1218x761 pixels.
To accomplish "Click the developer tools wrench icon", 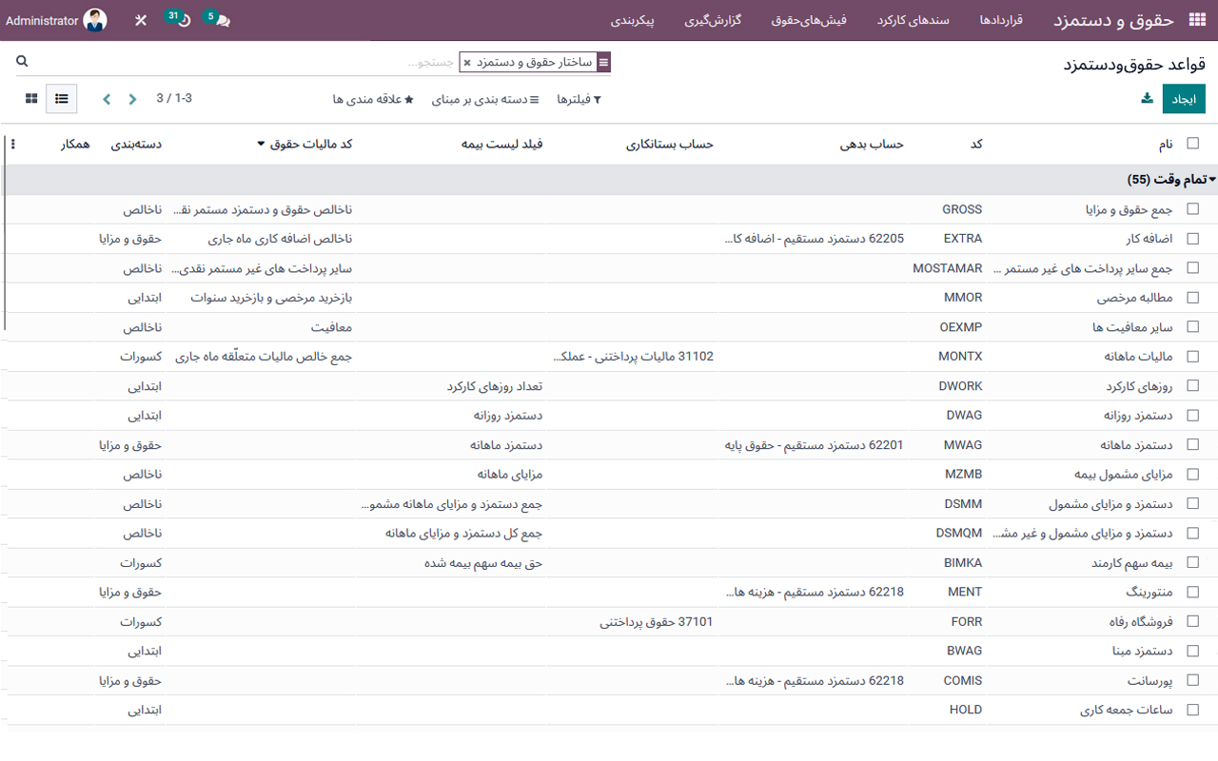I will [139, 19].
